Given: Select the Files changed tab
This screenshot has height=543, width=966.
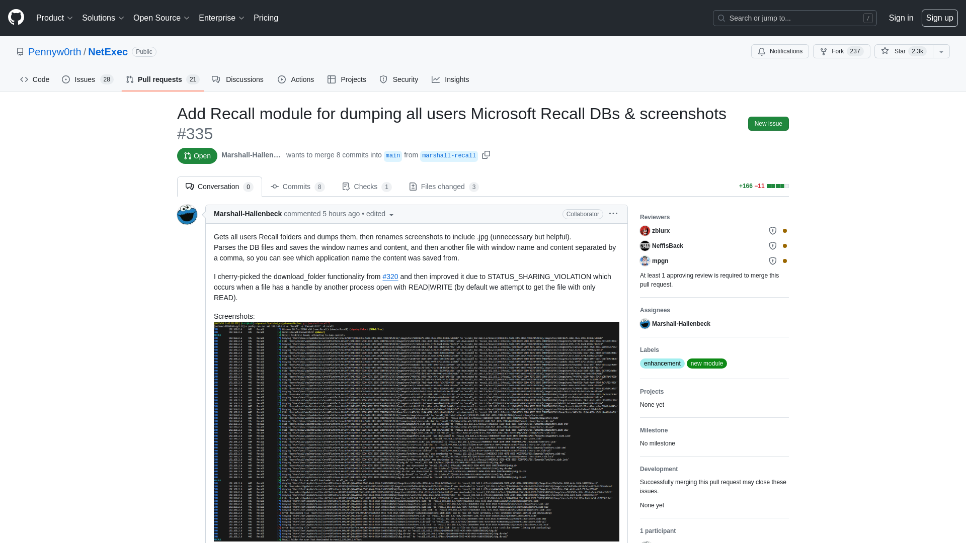Looking at the screenshot, I should tap(444, 187).
